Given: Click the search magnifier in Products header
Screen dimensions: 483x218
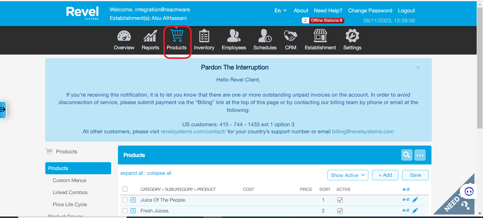Looking at the screenshot, I should tap(407, 155).
